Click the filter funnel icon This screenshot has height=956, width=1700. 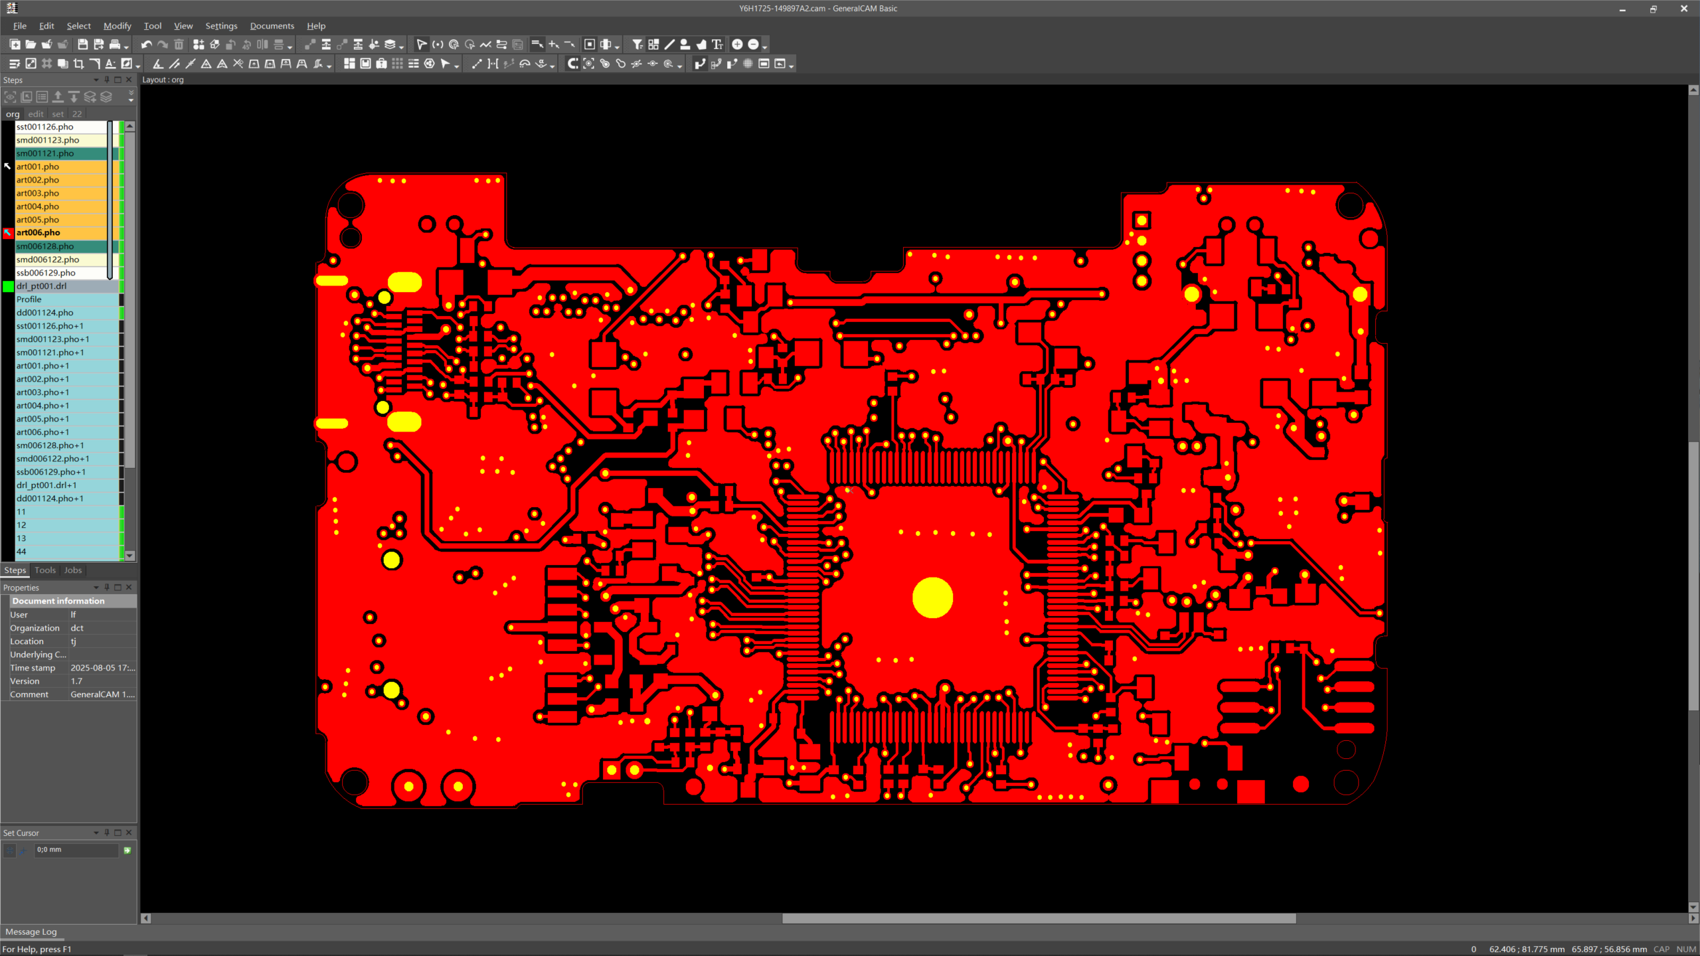tap(637, 44)
